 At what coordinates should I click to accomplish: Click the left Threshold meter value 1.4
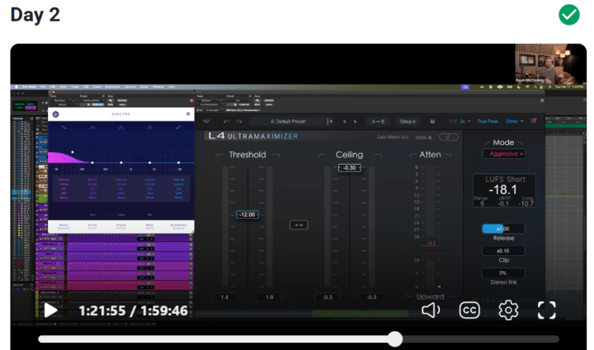[x=224, y=297]
